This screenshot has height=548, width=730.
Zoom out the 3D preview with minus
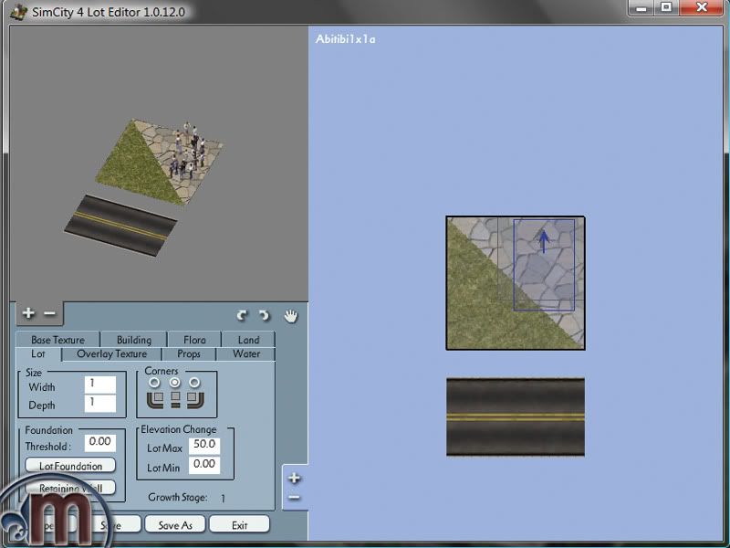coord(49,313)
